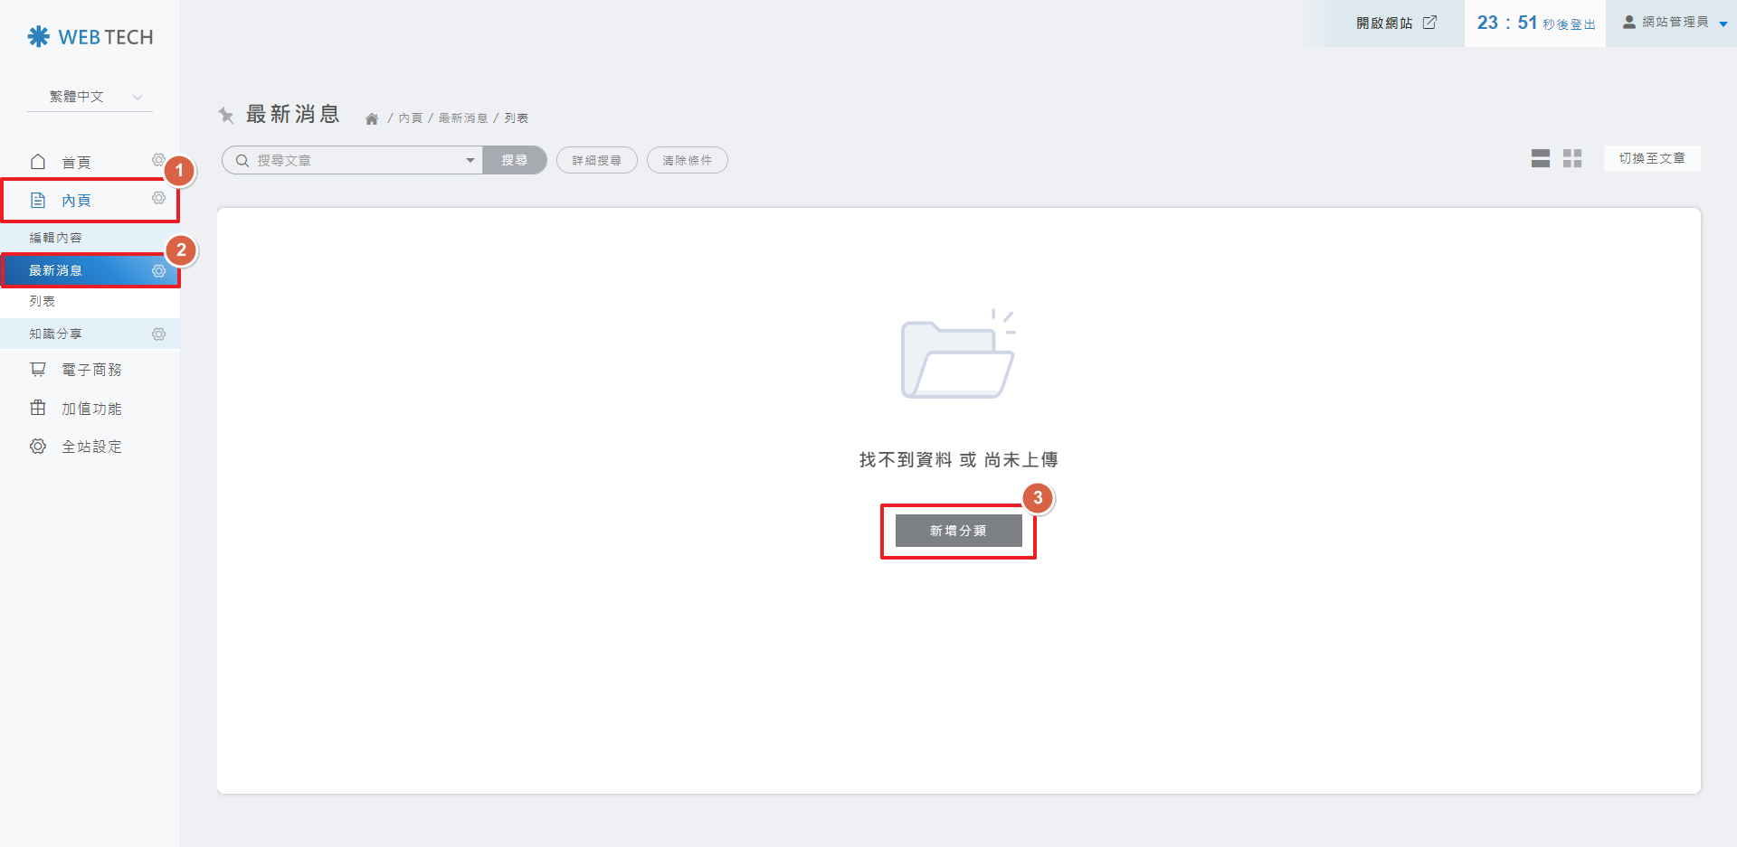Click the 新增分類 button

pyautogui.click(x=958, y=531)
